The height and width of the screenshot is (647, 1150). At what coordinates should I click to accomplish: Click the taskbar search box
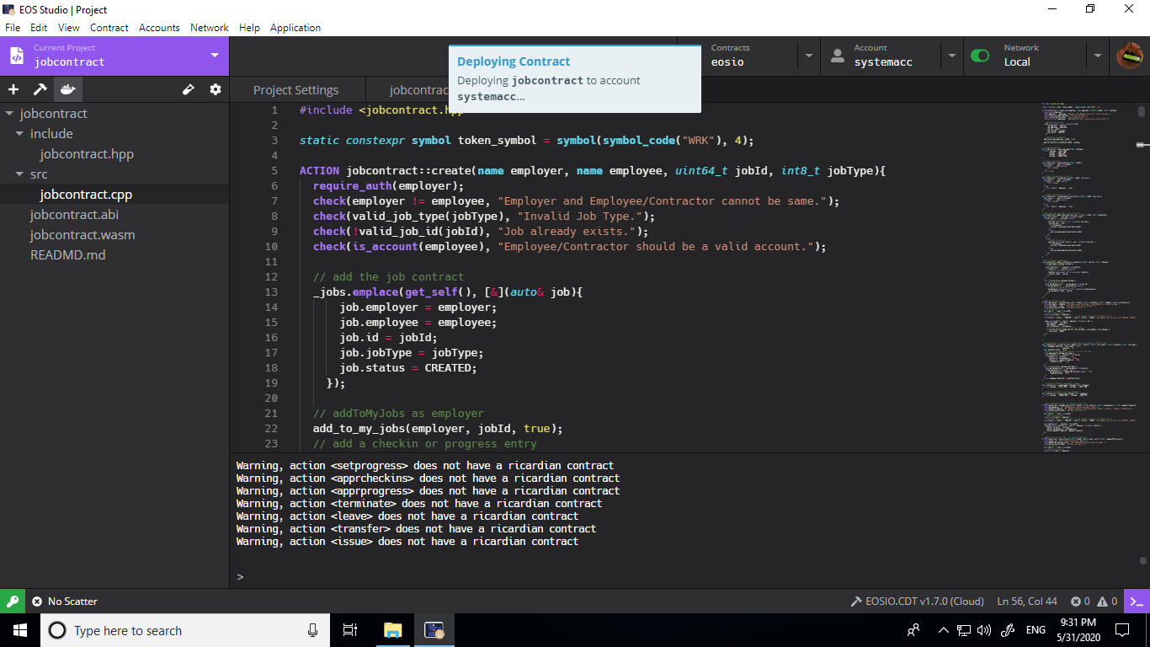pos(184,630)
